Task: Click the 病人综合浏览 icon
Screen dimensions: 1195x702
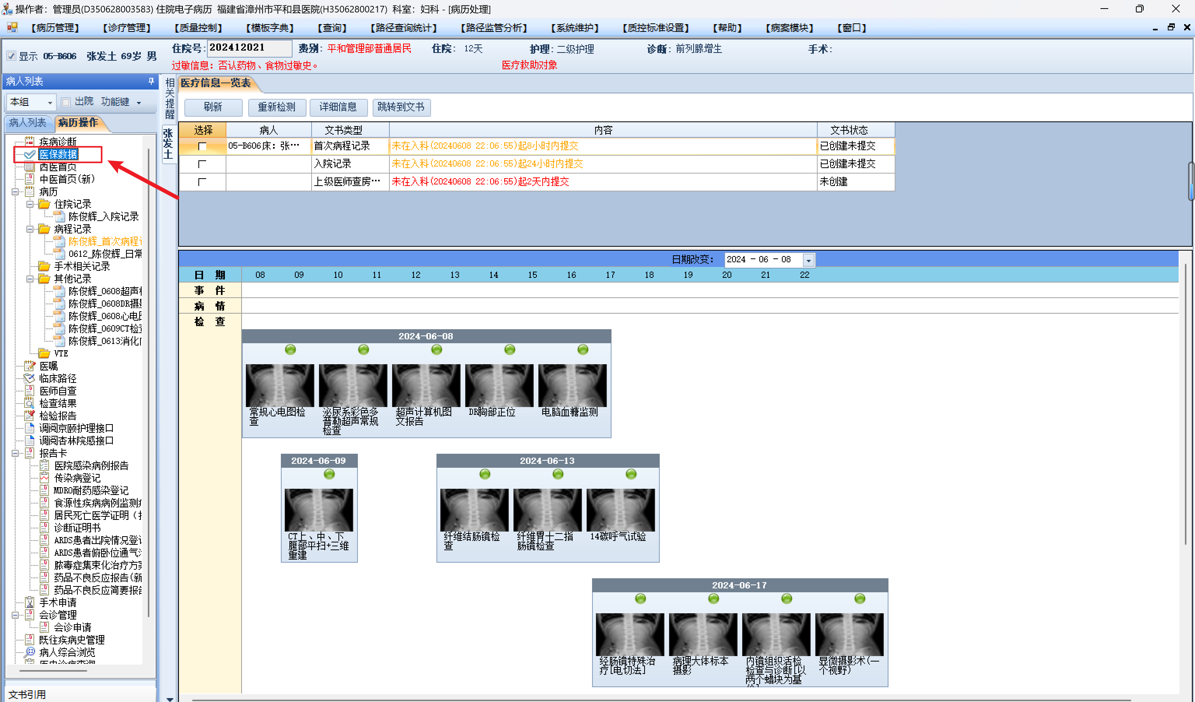Action: click(x=30, y=652)
